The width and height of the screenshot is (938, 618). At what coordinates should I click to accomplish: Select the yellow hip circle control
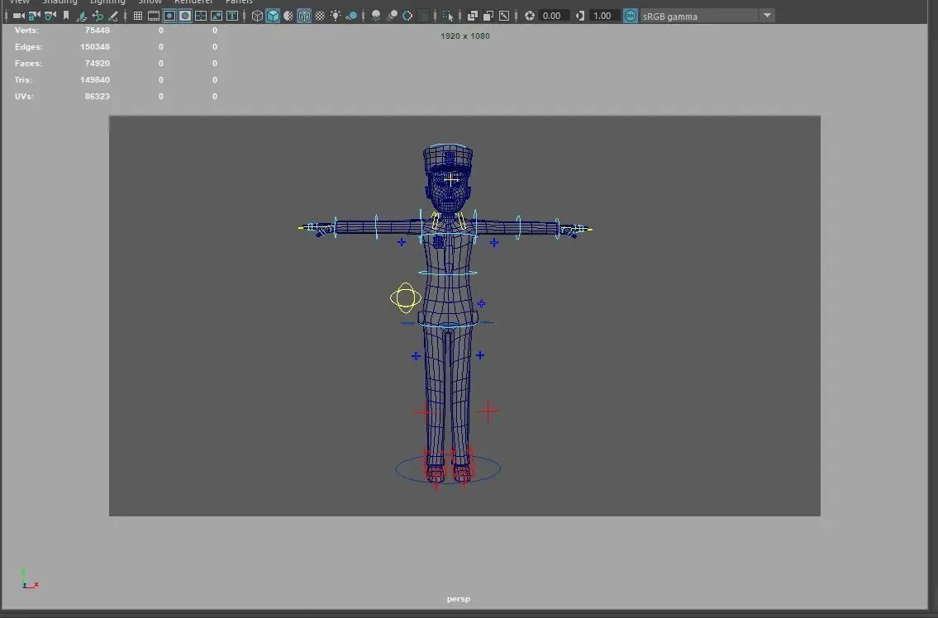pos(406,297)
